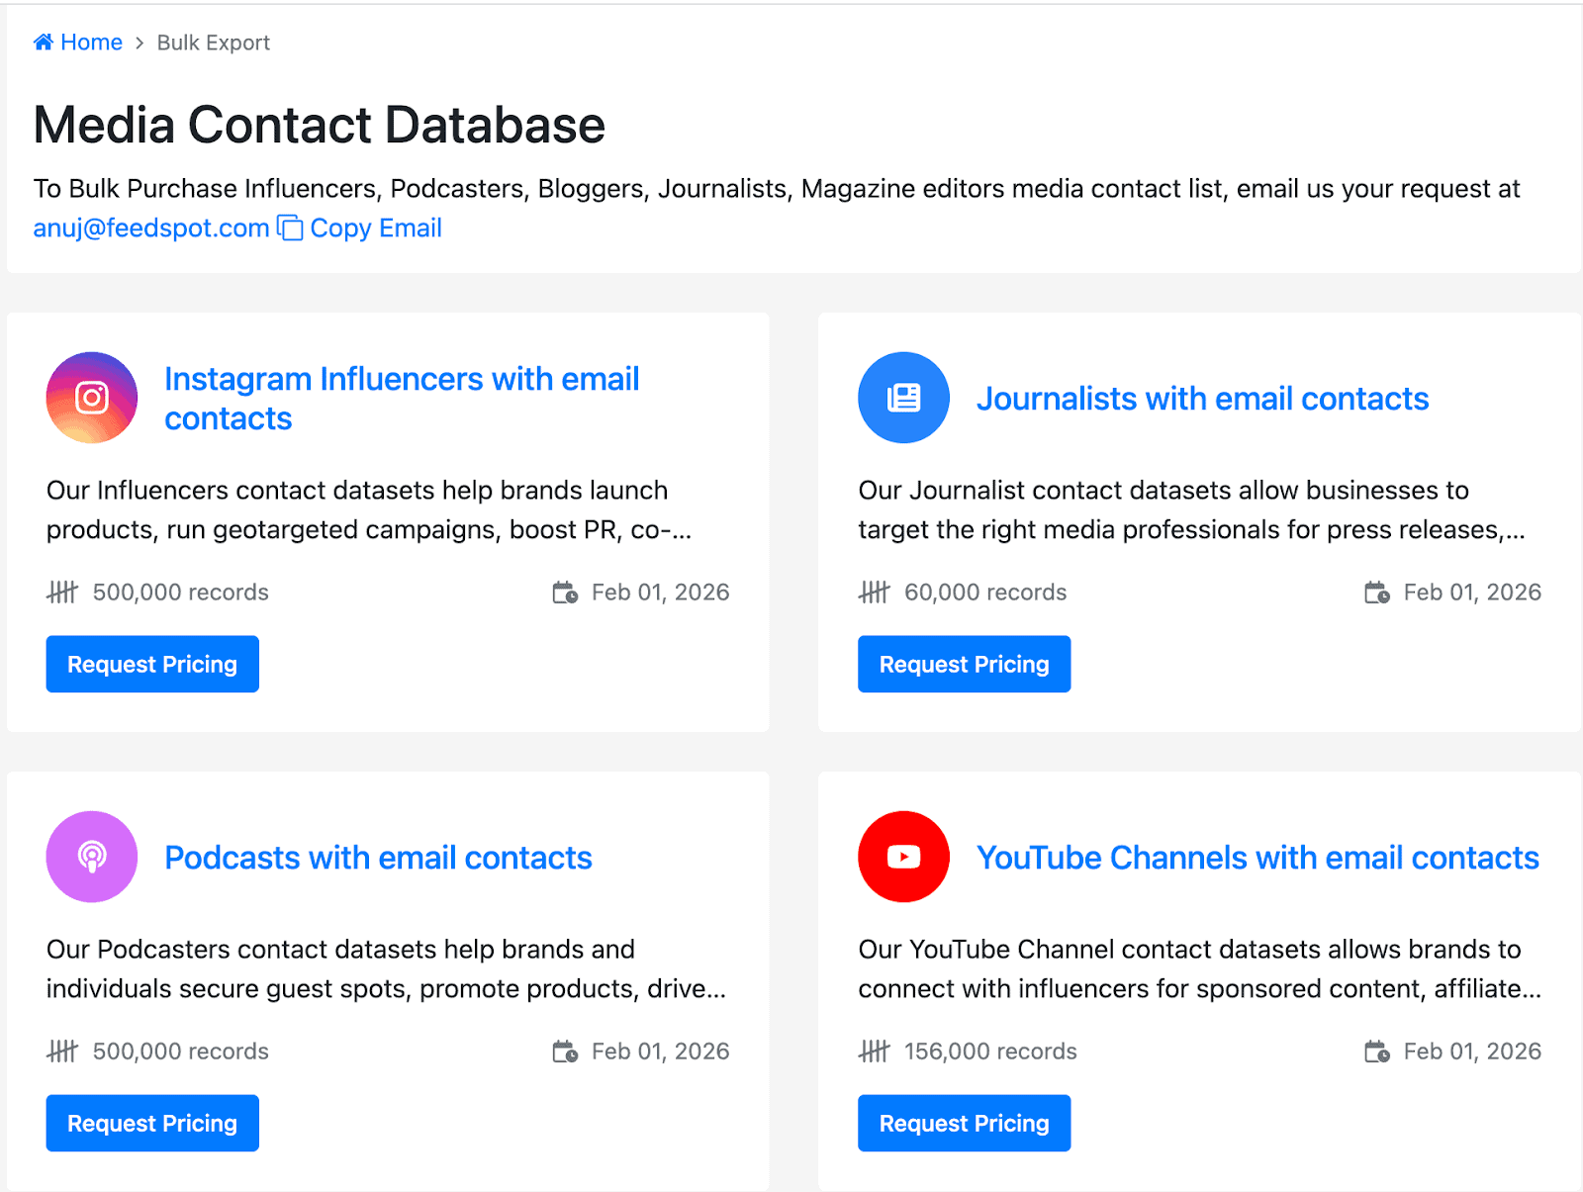Select the Bulk Export breadcrumb item
This screenshot has width=1583, height=1192.
point(213,43)
